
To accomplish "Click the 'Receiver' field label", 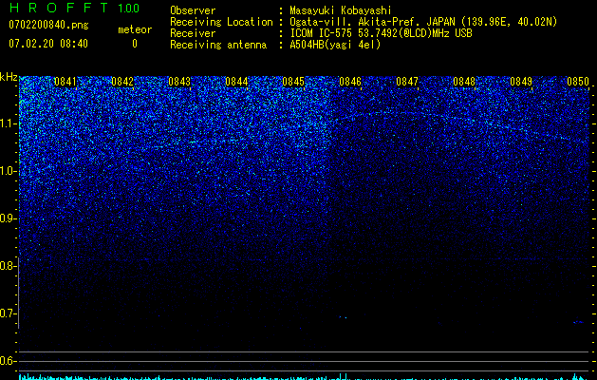I will (x=193, y=33).
